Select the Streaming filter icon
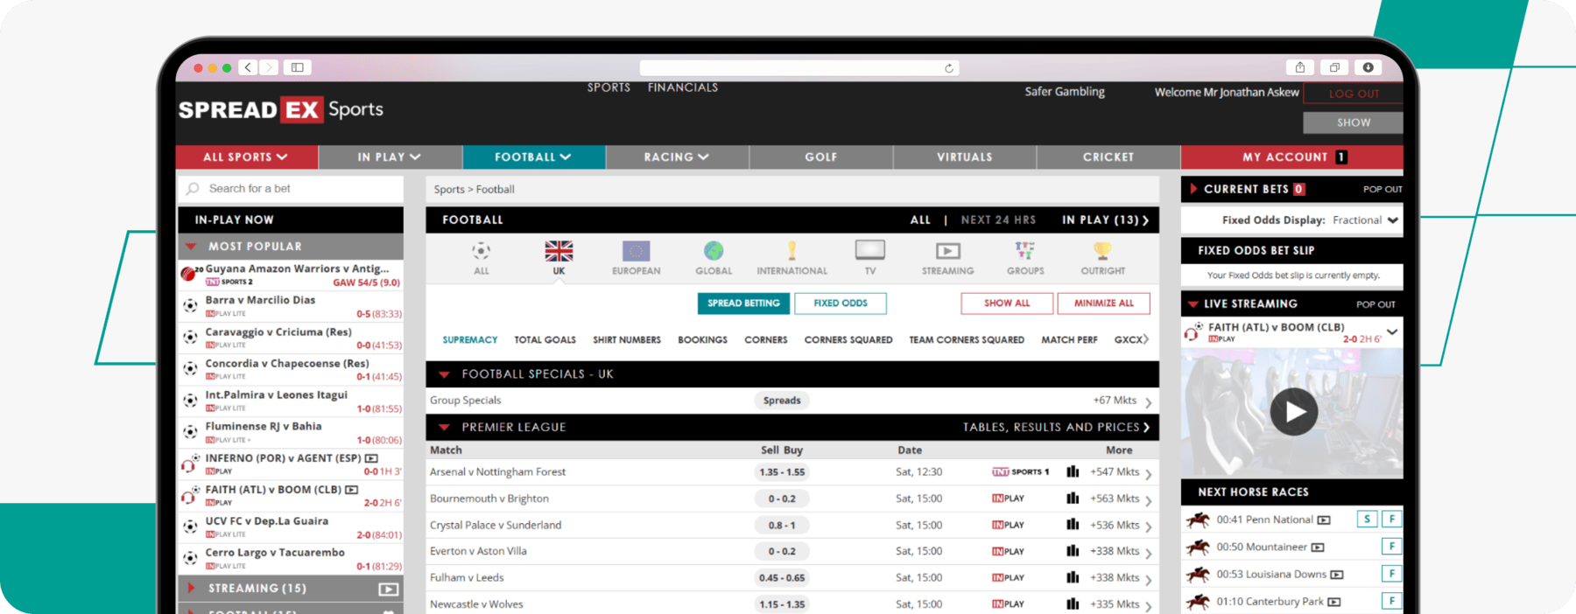Image resolution: width=1576 pixels, height=614 pixels. [948, 252]
